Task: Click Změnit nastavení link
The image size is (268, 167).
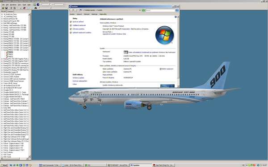Action: coord(167,69)
